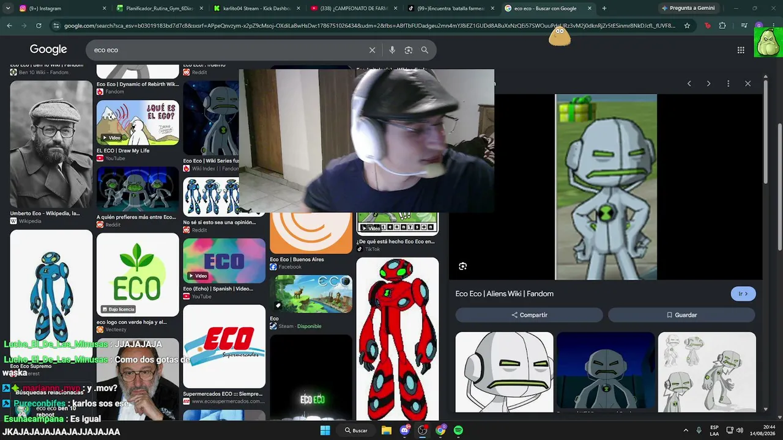Click the Google logo

point(48,50)
